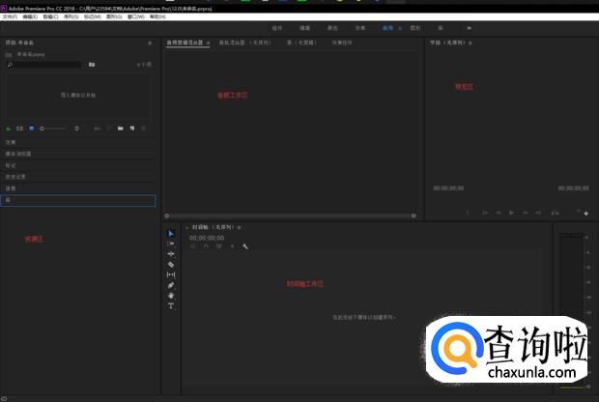Switch Project panel to icon view
This screenshot has width=599, height=402.
point(32,129)
